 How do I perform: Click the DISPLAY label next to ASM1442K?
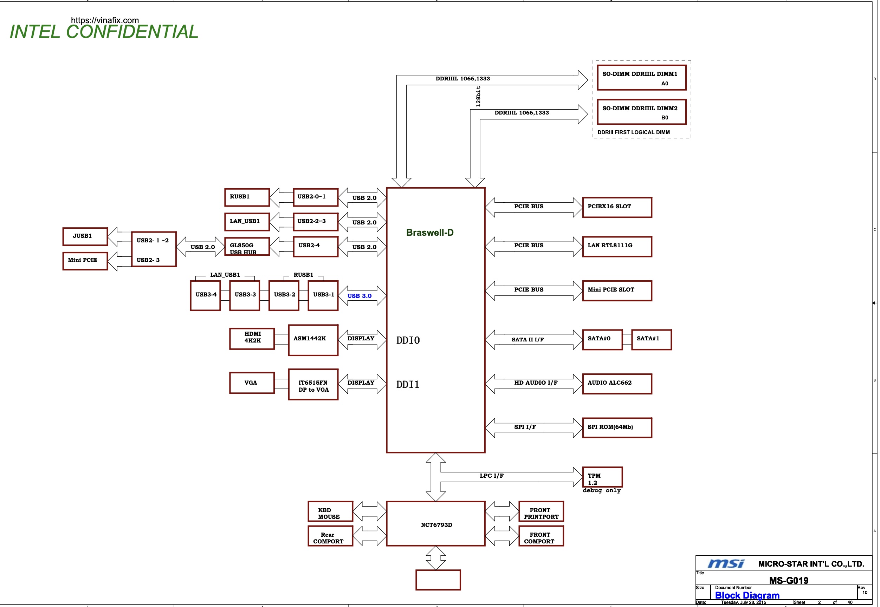pos(361,338)
